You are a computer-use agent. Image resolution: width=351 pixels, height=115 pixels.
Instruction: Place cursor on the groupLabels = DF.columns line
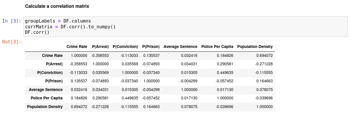58,21
